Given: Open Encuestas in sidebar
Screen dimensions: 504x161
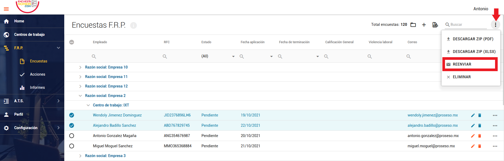Looking at the screenshot, I should [x=38, y=61].
